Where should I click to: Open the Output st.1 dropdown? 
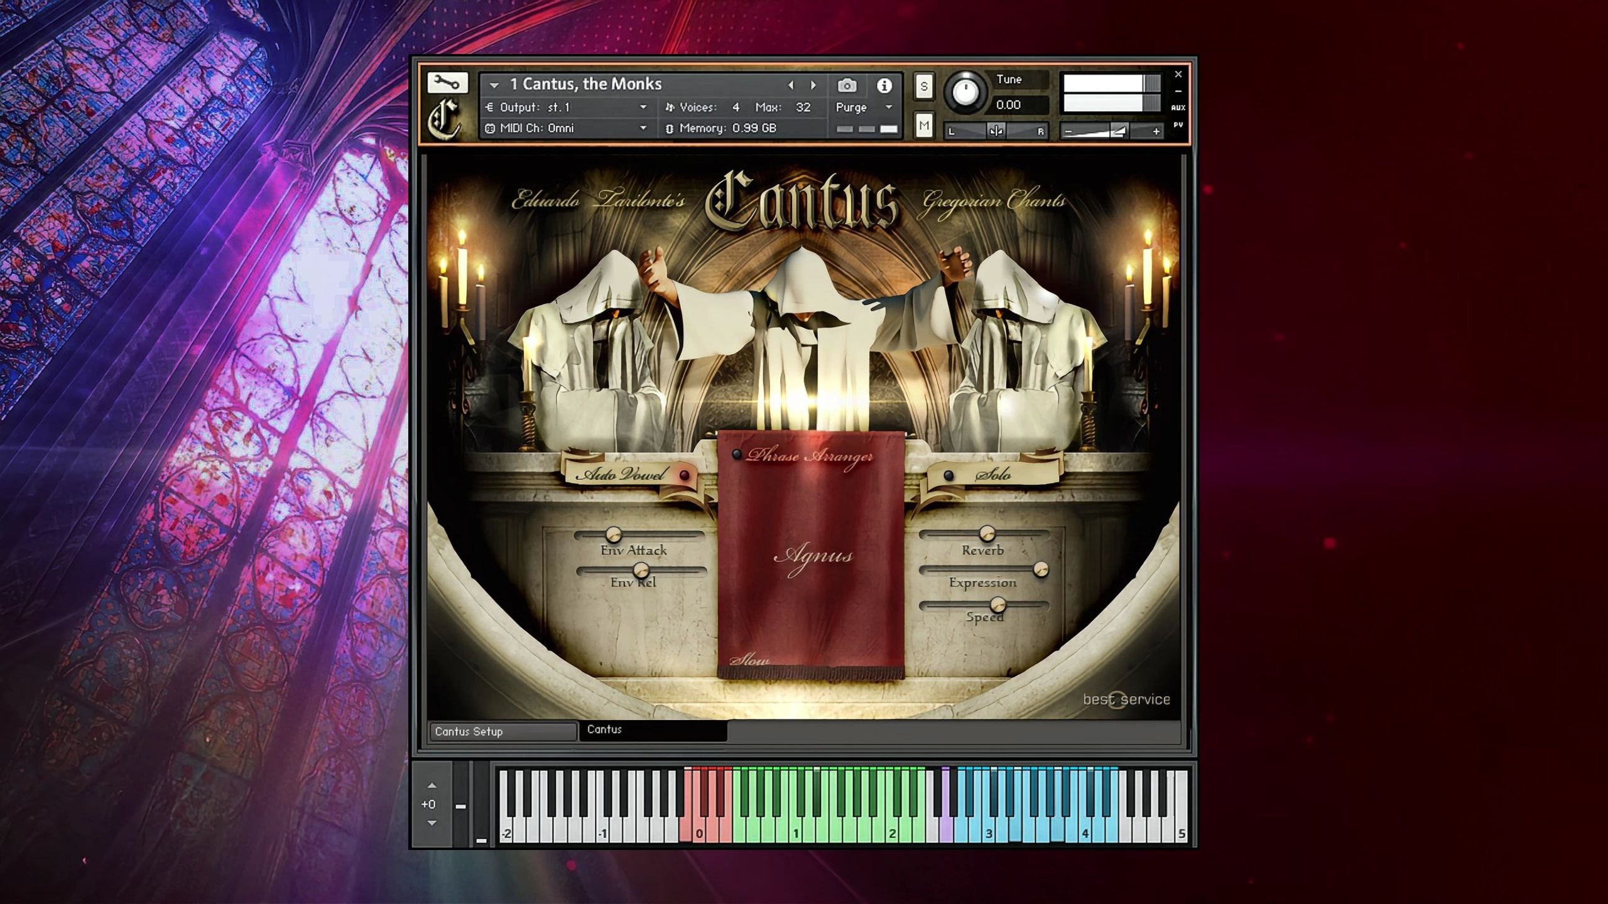pos(643,107)
